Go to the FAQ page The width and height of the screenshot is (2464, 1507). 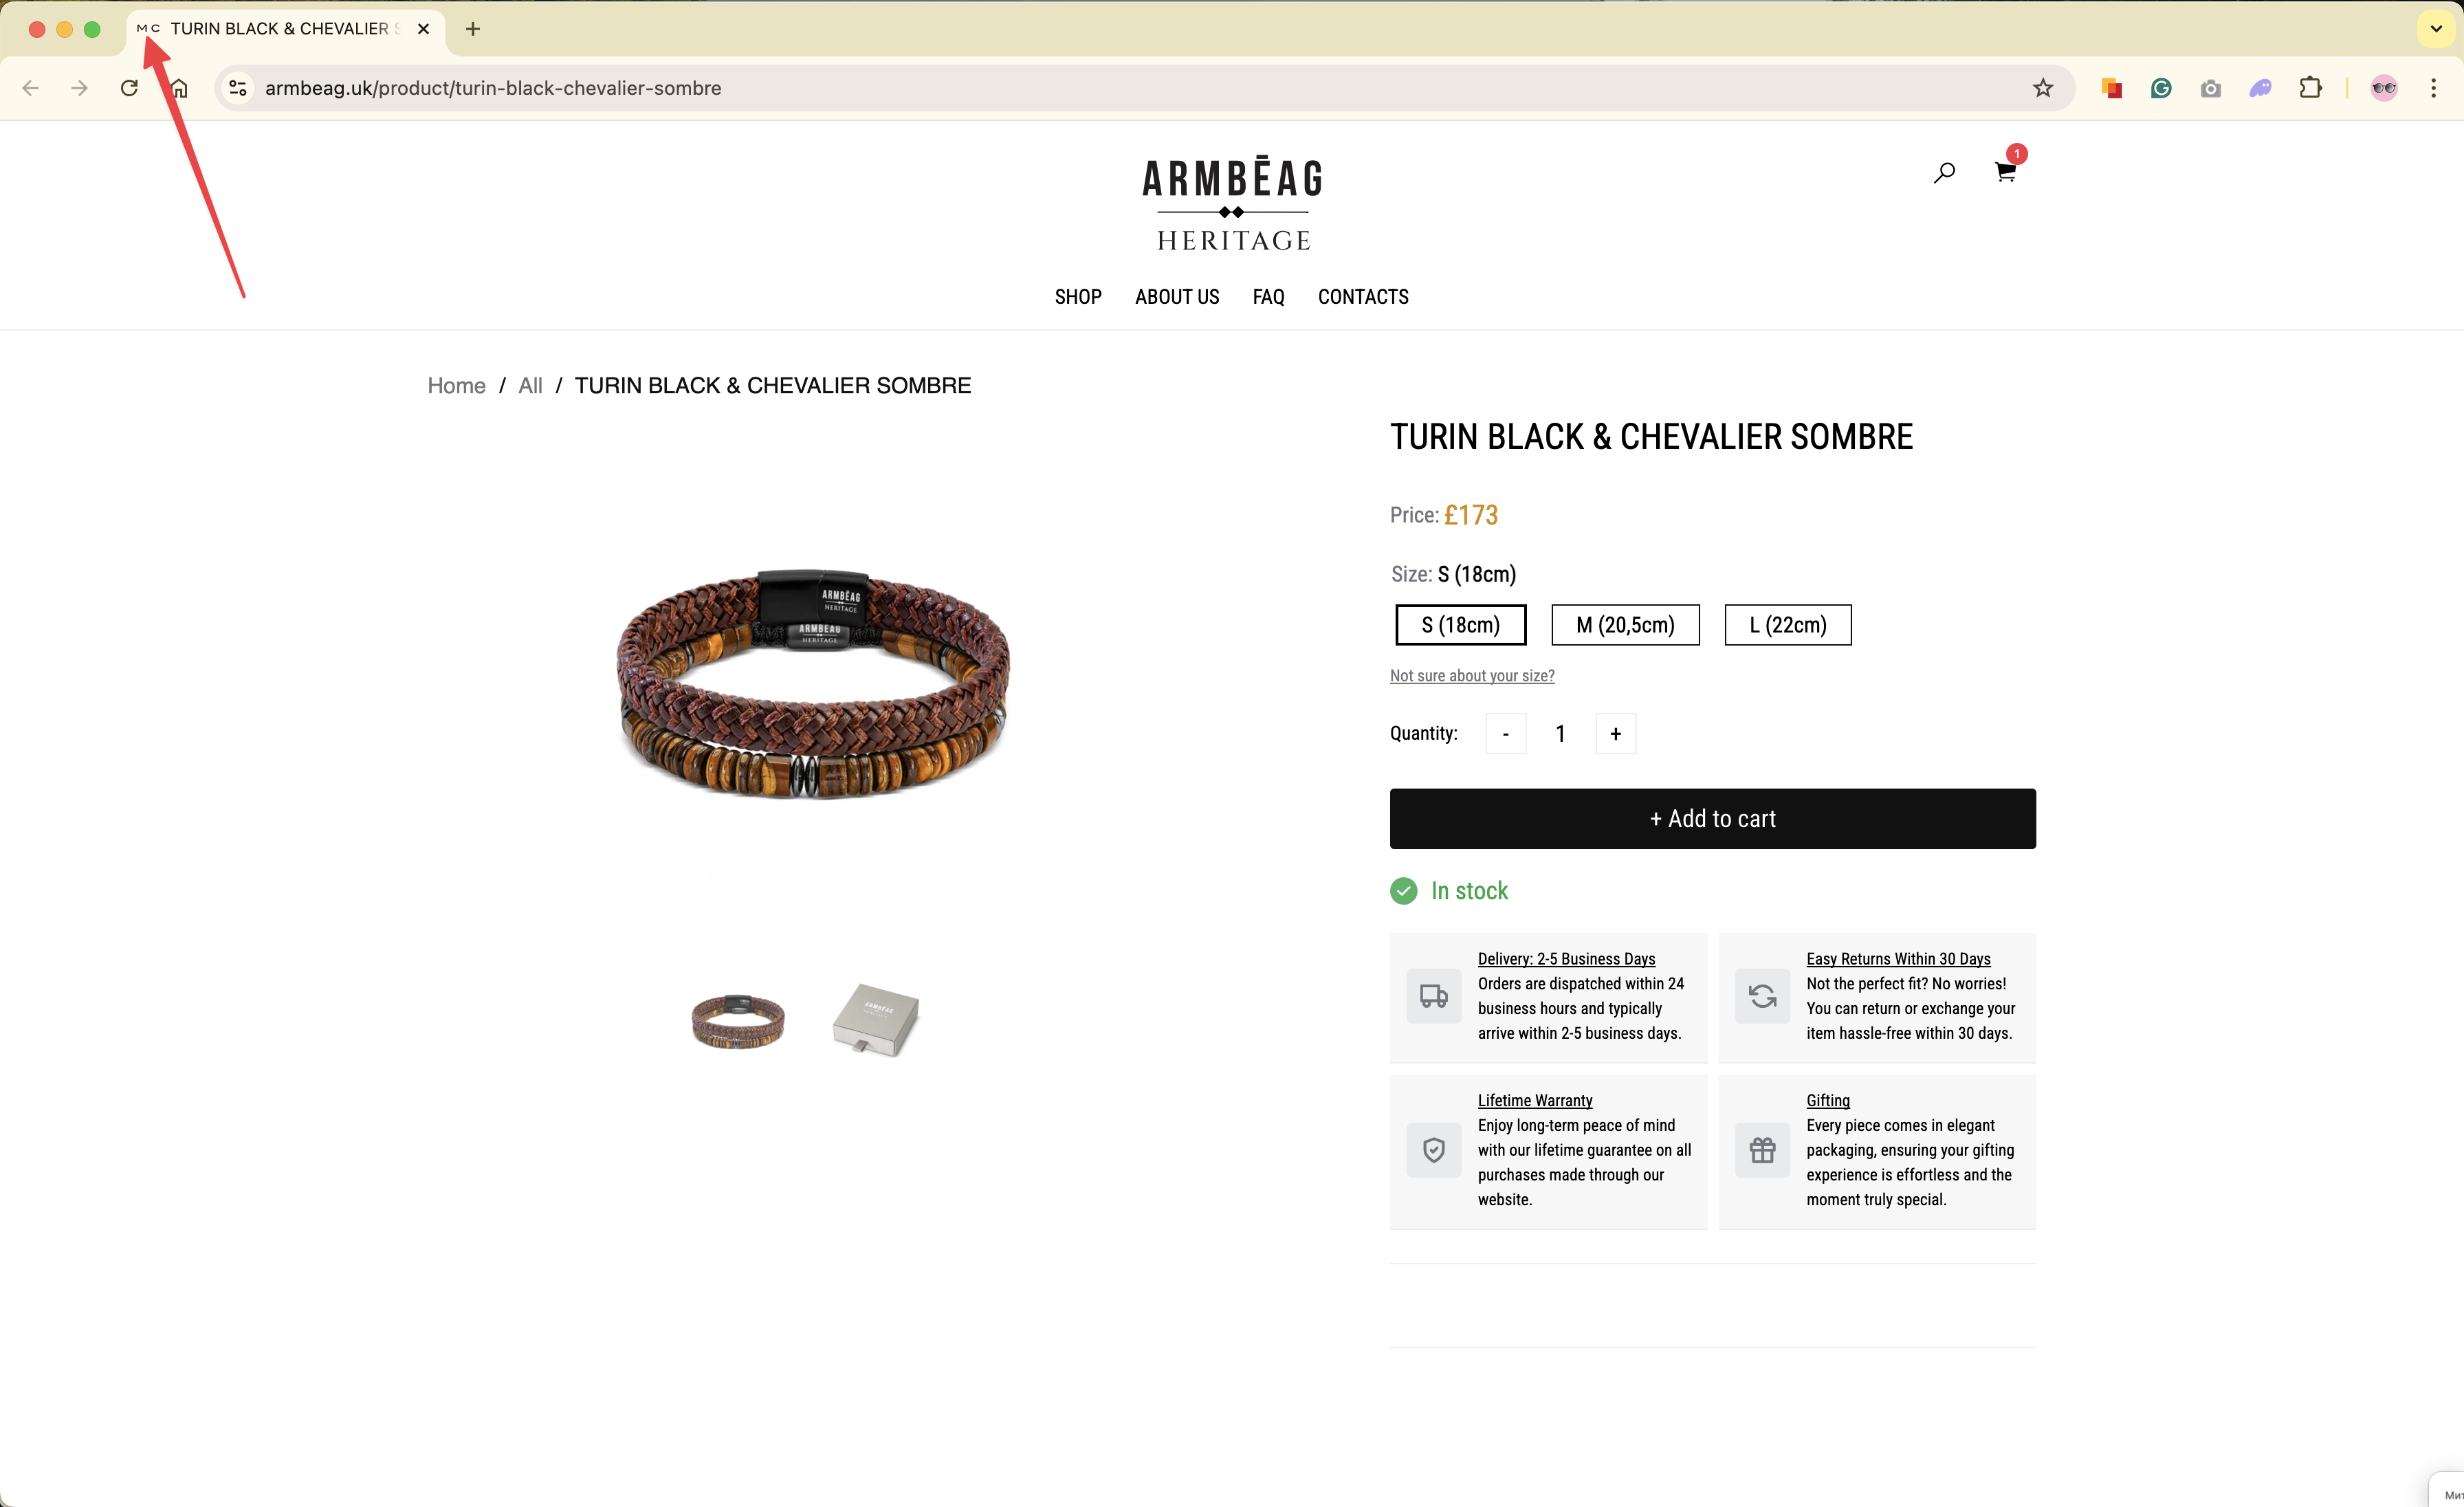click(x=1268, y=297)
